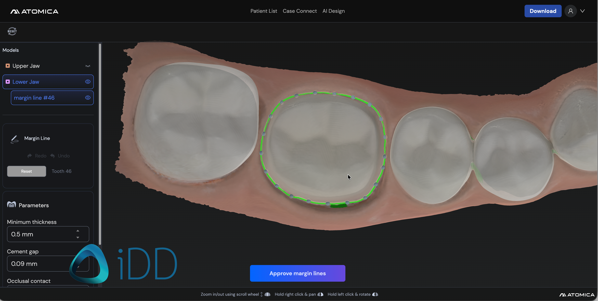
Task: Click the Parameters tooth icon
Action: click(11, 205)
